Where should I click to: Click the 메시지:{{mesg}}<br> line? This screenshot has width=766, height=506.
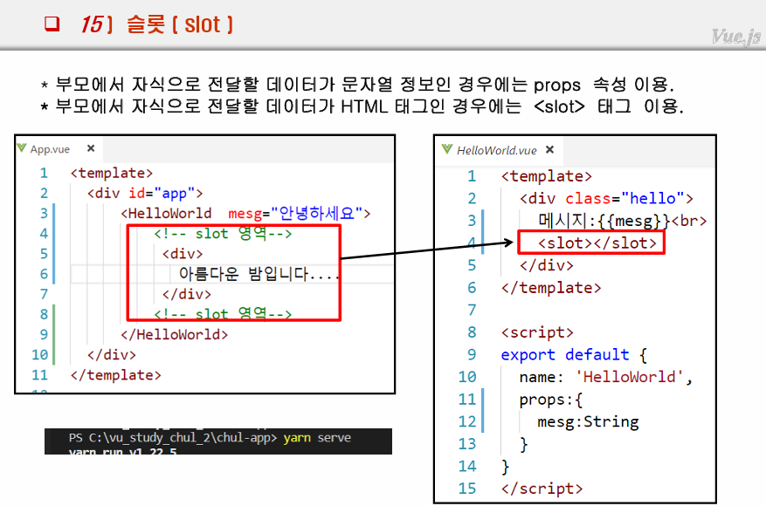tap(623, 221)
